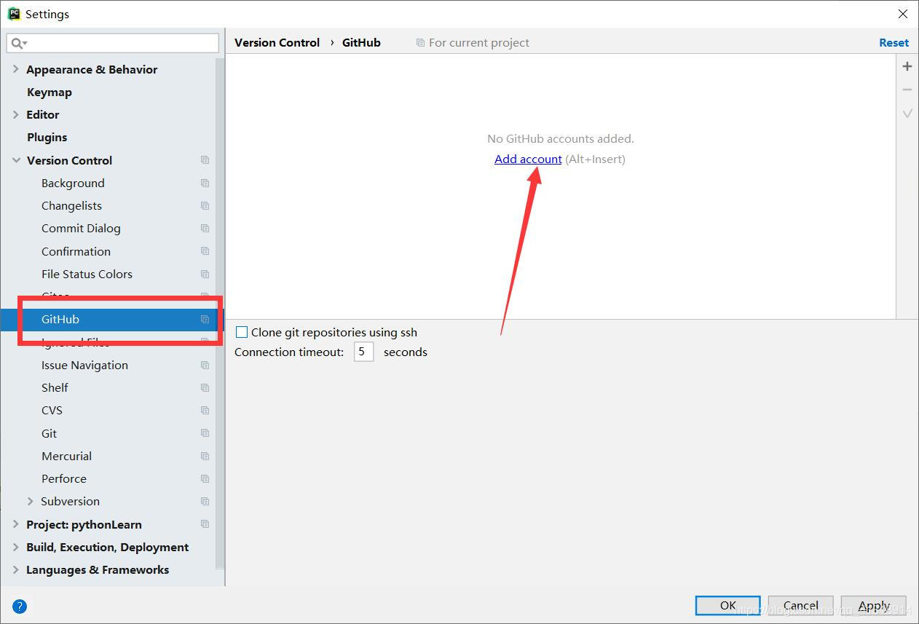Select Mercurial settings item
This screenshot has height=624, width=919.
tap(66, 456)
